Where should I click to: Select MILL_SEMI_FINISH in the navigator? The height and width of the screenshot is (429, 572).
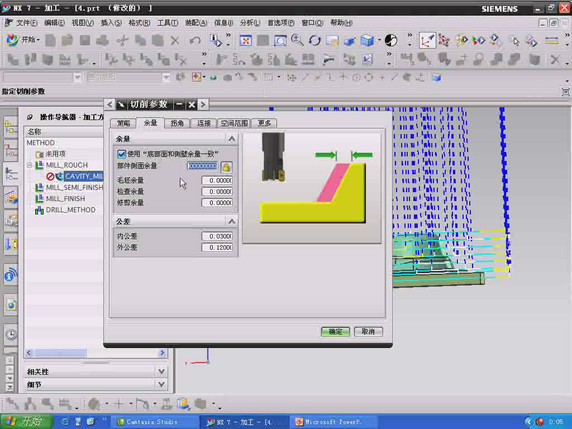tap(74, 188)
